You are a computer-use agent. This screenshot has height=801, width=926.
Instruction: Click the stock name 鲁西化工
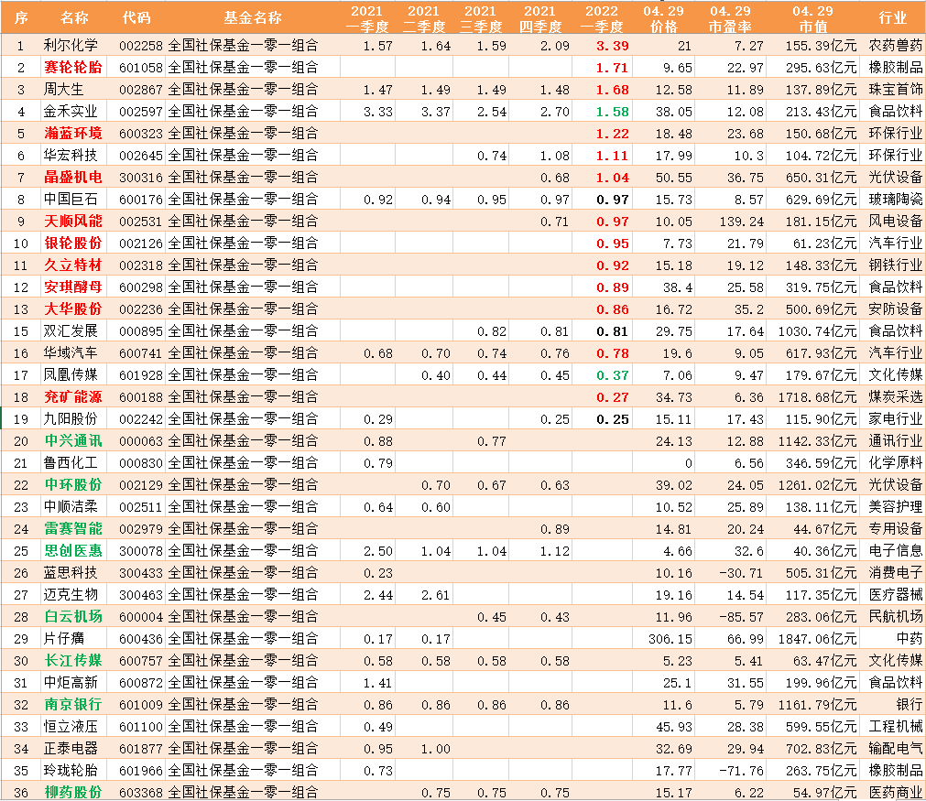coord(71,463)
